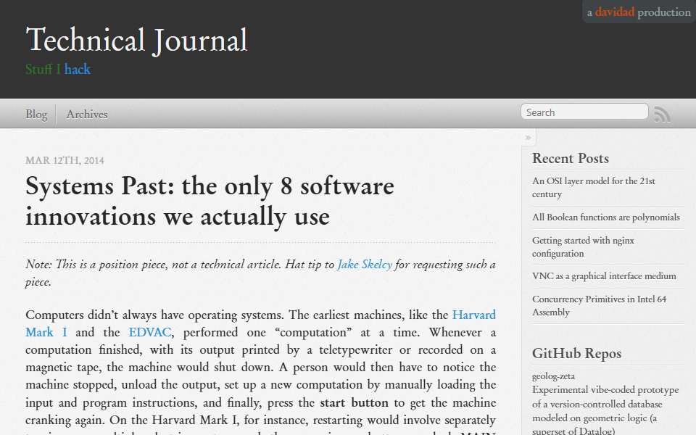Open the geolog-zeta GitHub repo

[553, 376]
